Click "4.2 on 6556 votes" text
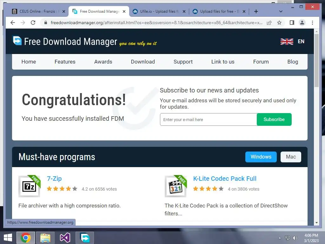 tap(99, 189)
